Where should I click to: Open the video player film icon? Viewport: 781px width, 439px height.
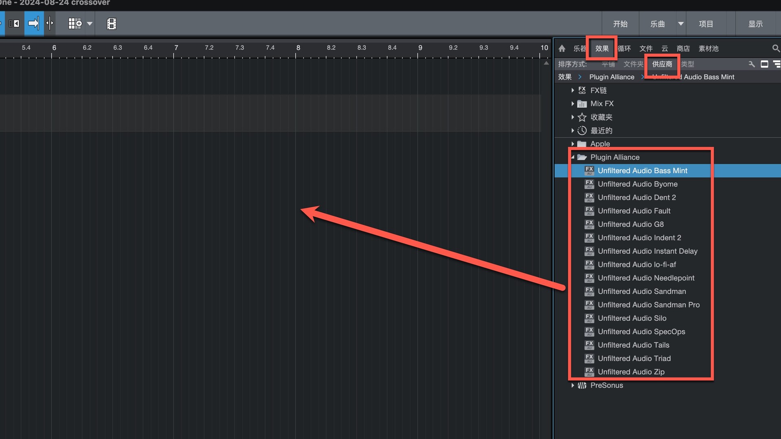(111, 24)
